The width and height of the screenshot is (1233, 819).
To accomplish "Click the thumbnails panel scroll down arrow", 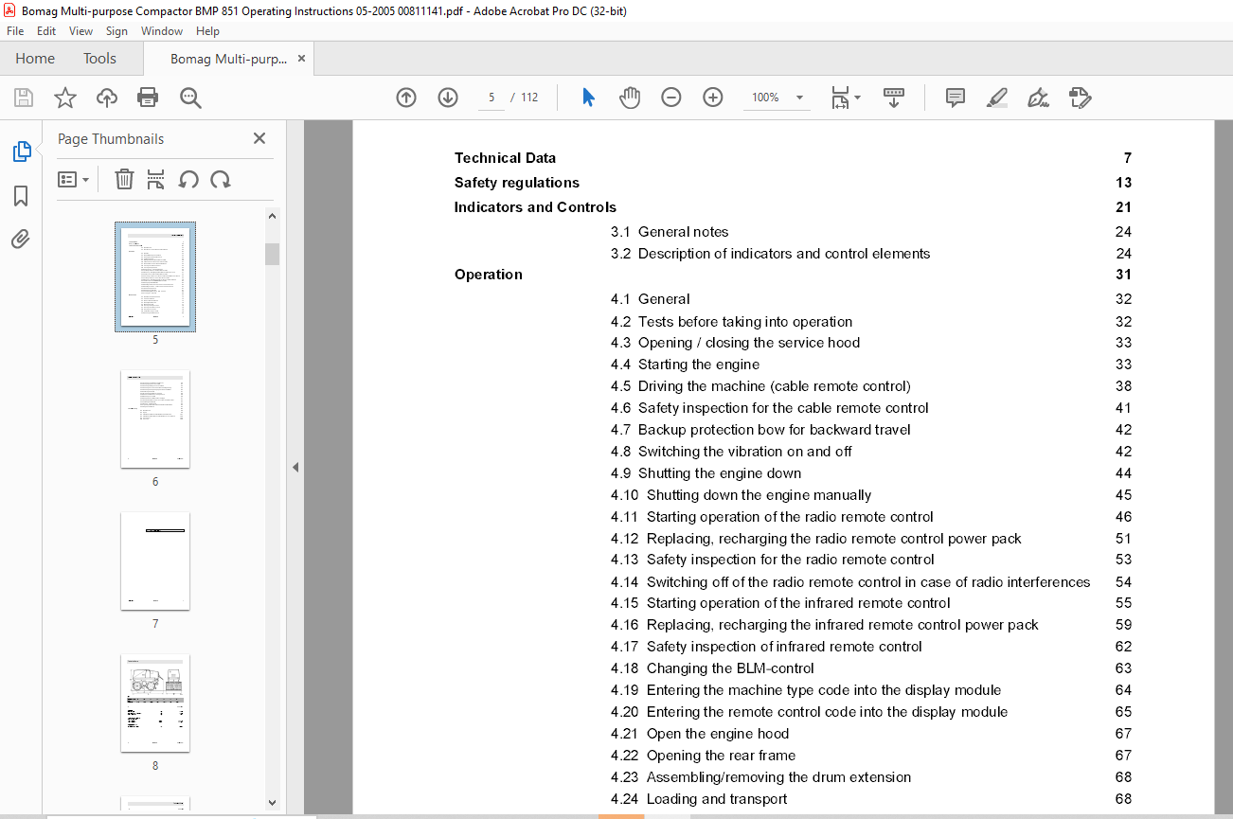I will pyautogui.click(x=273, y=802).
